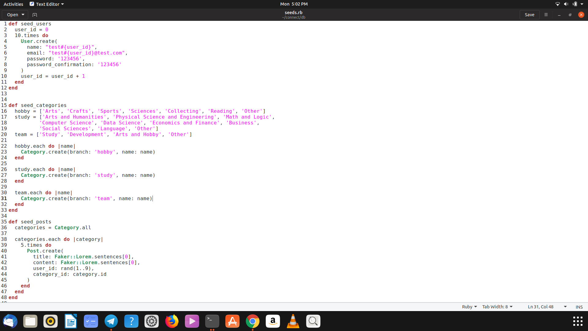This screenshot has height=331, width=588.
Task: Open Ubuntu Software from the dock
Action: coord(232,321)
